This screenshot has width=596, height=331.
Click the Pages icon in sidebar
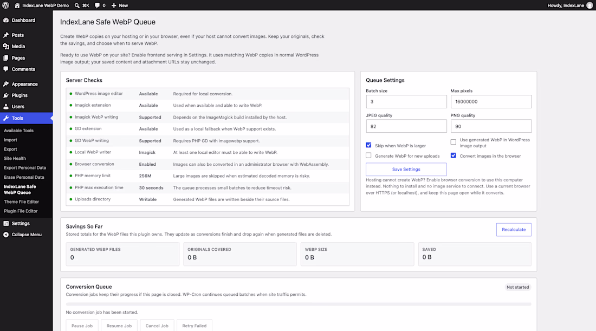(6, 58)
